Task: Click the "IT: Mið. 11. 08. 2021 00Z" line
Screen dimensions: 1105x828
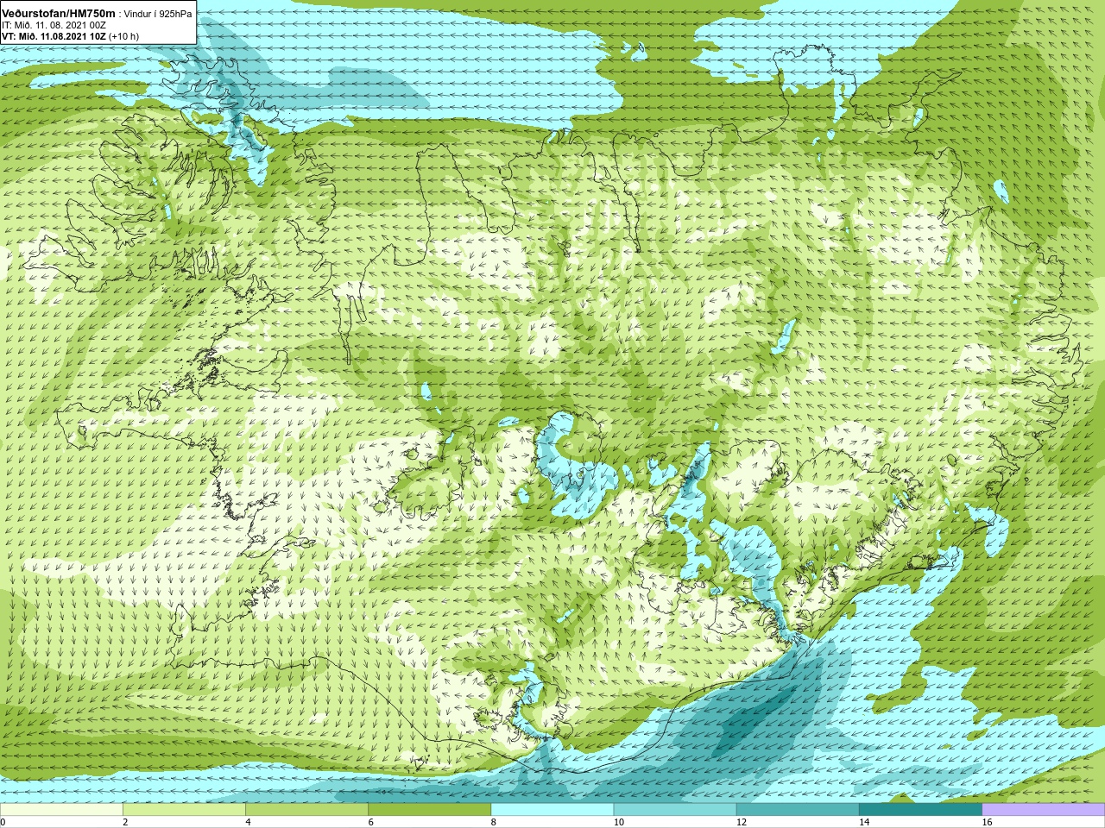Action: coord(54,25)
